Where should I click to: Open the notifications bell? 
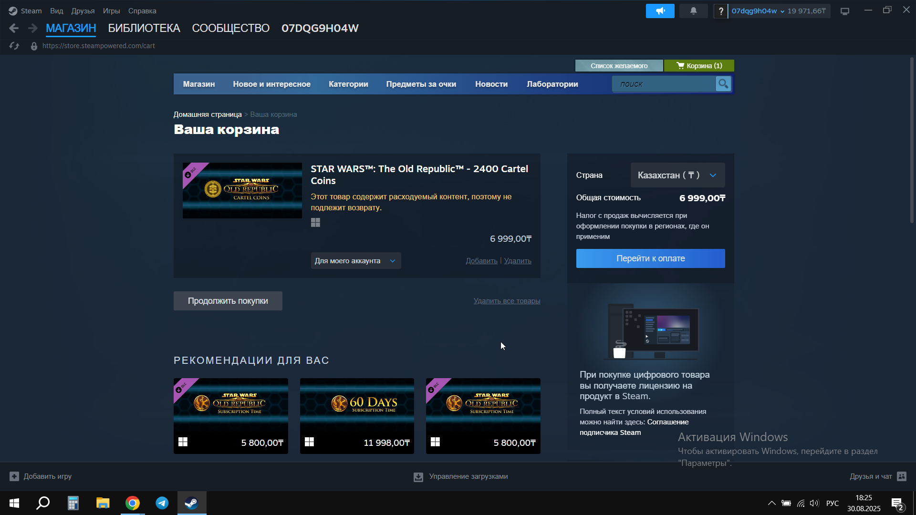(x=693, y=11)
